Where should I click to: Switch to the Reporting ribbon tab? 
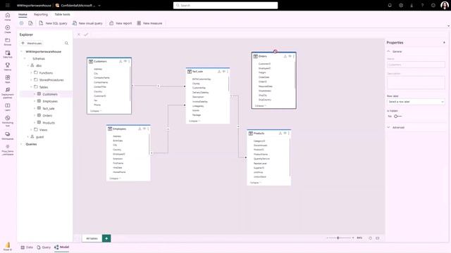click(41, 14)
